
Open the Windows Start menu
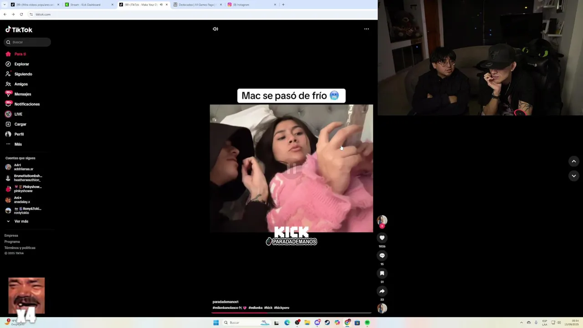pyautogui.click(x=216, y=323)
